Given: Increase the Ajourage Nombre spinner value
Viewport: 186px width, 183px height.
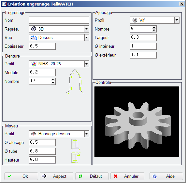Looking at the screenshot, I should 154,27.
